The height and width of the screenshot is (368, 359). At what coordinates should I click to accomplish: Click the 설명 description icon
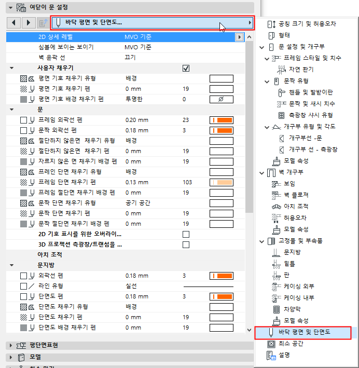coord(271,356)
